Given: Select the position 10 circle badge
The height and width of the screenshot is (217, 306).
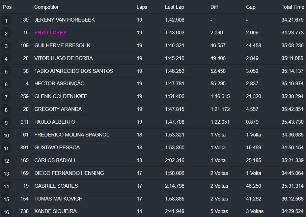Looking at the screenshot, I should click(x=6, y=135).
